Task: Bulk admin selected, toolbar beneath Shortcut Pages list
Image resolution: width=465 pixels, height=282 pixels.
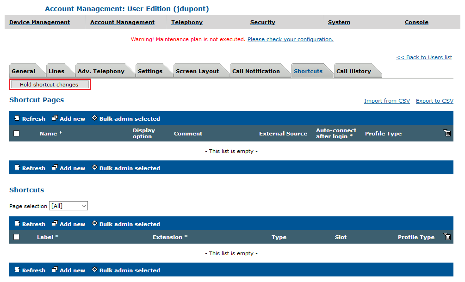Action: pos(126,168)
